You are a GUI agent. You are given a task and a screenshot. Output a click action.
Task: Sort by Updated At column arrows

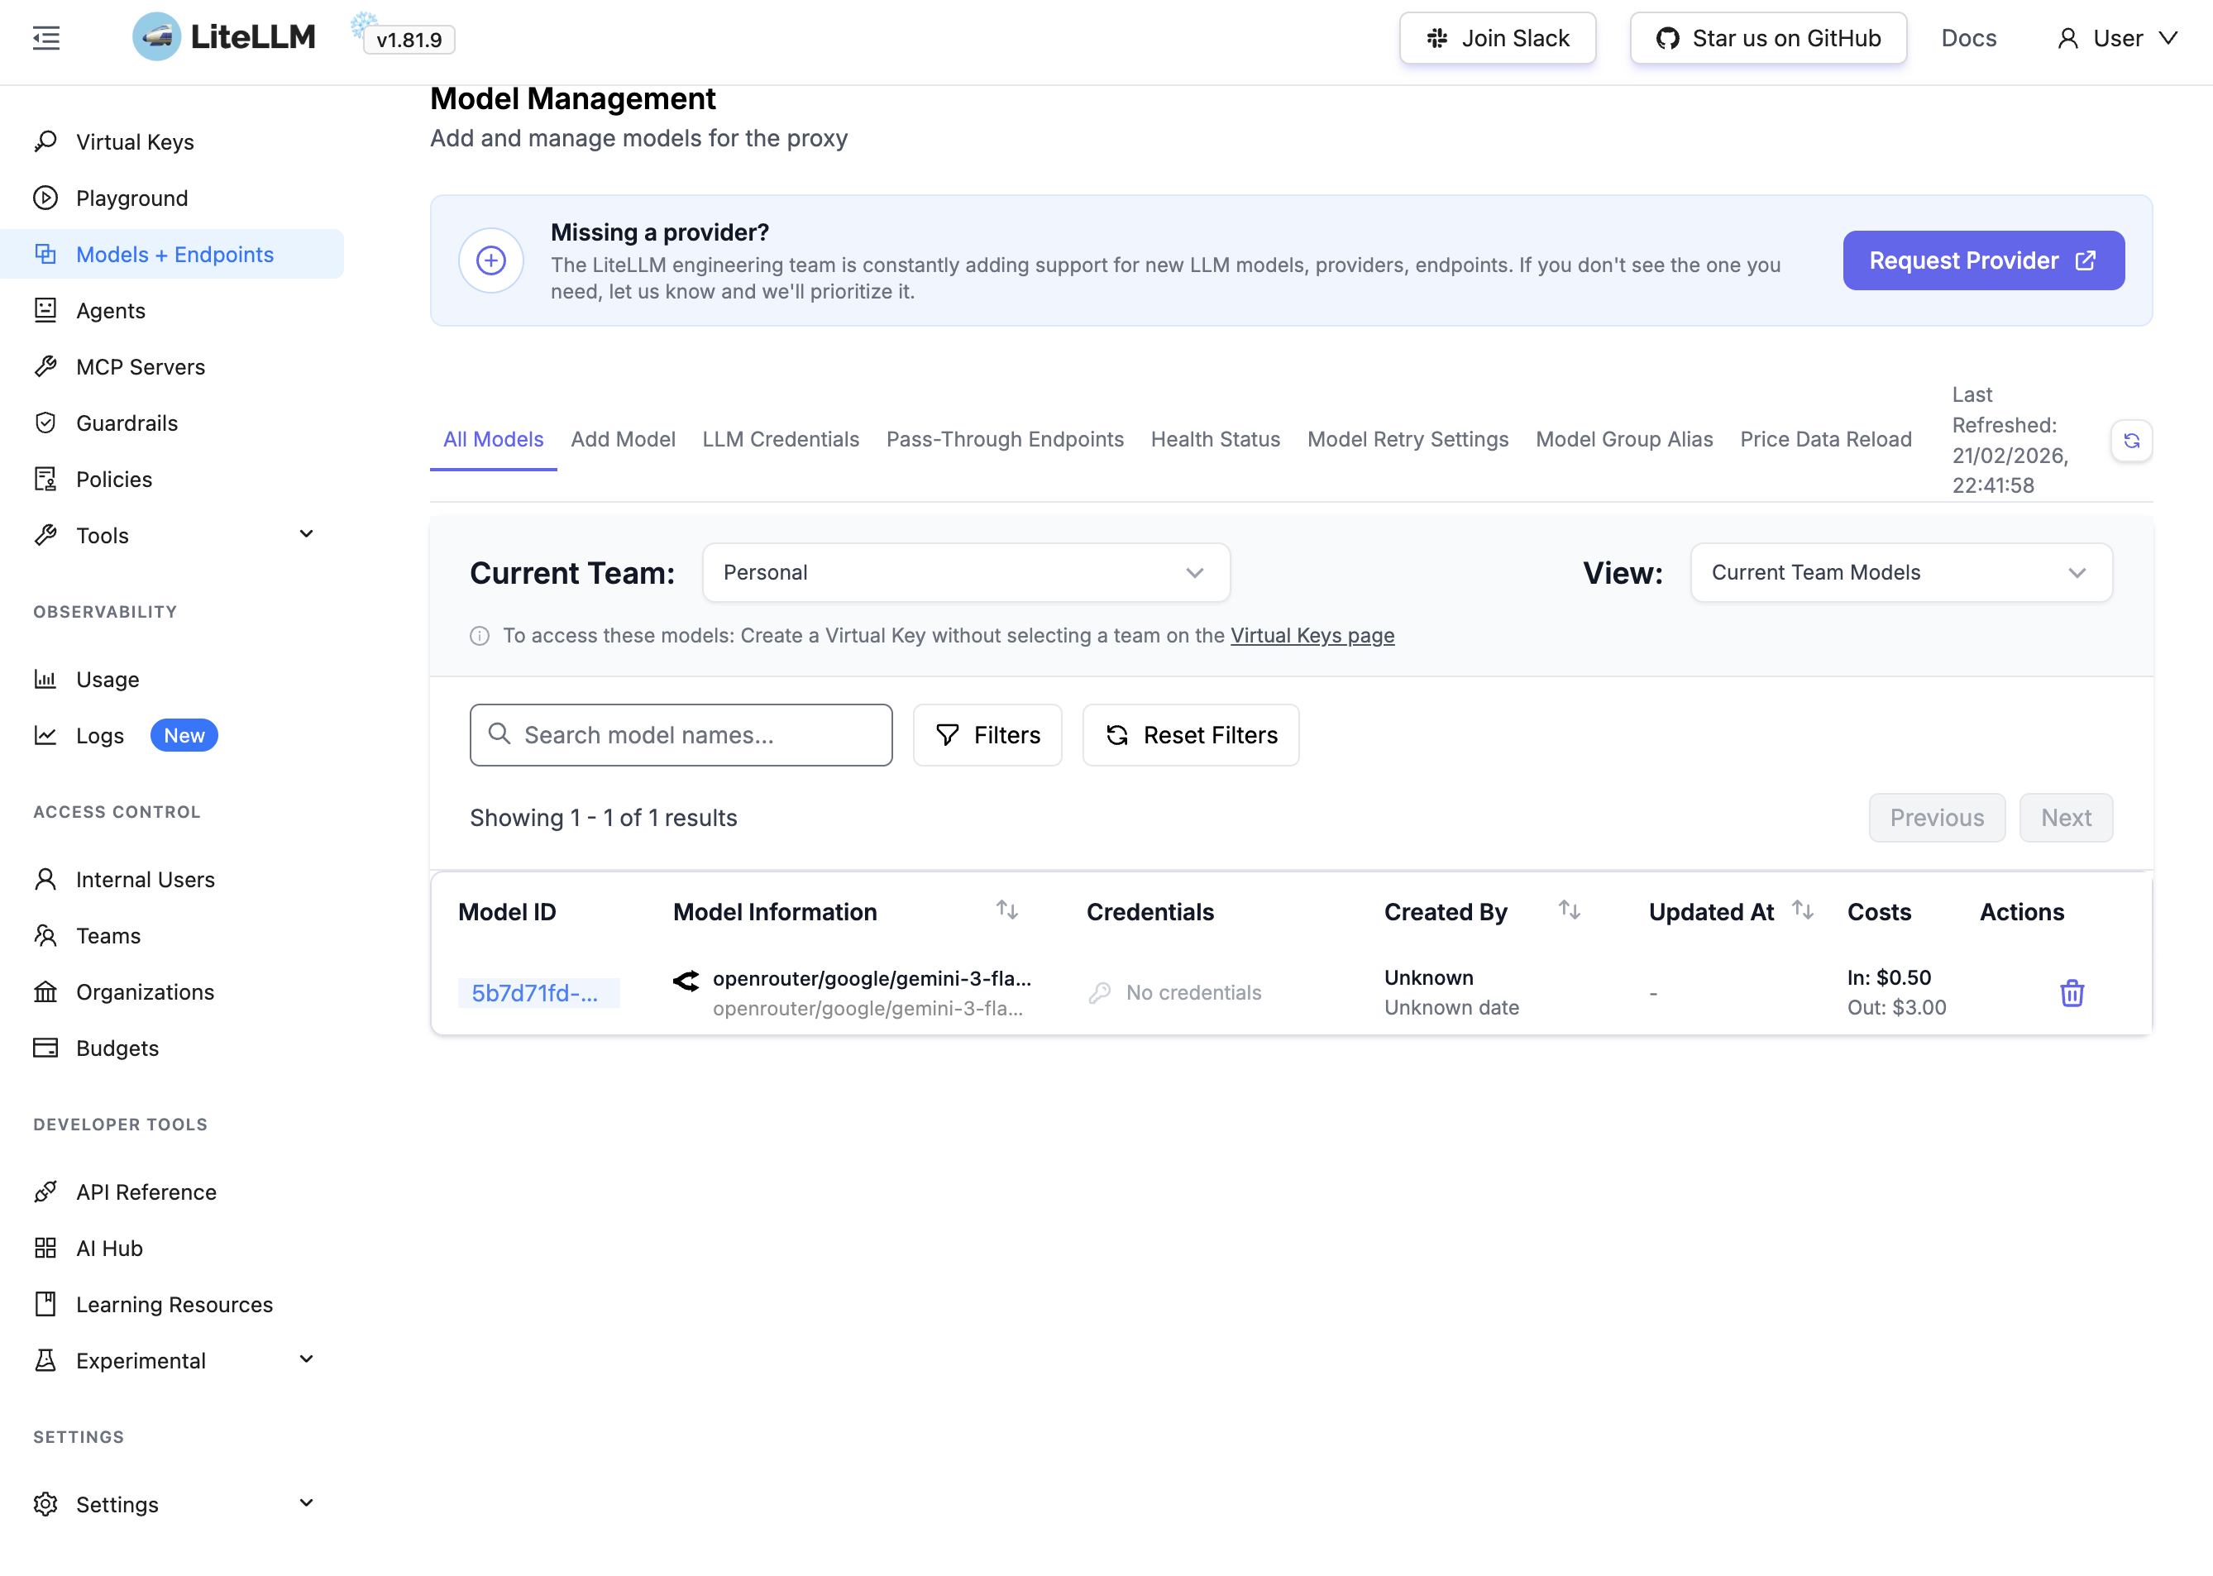pos(1803,910)
